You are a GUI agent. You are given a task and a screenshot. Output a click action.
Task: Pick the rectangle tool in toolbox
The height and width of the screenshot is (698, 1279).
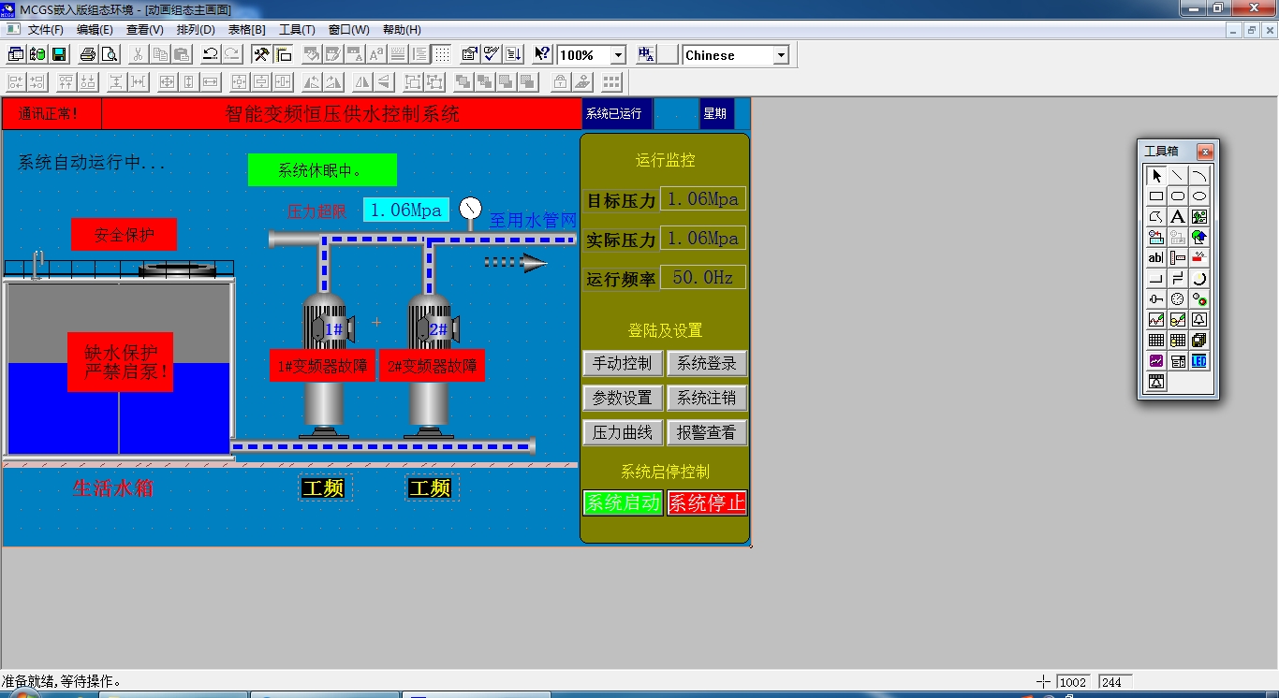click(1156, 196)
